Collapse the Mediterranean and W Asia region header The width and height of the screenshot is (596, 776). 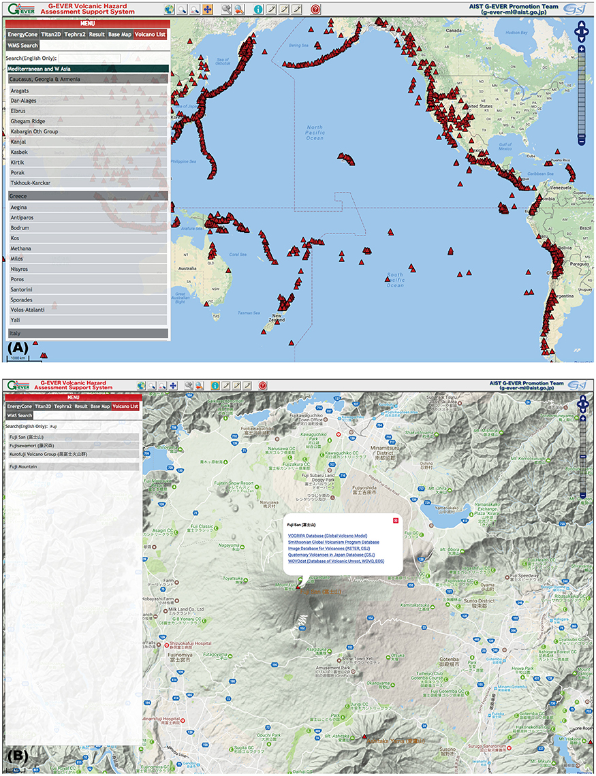pos(88,69)
